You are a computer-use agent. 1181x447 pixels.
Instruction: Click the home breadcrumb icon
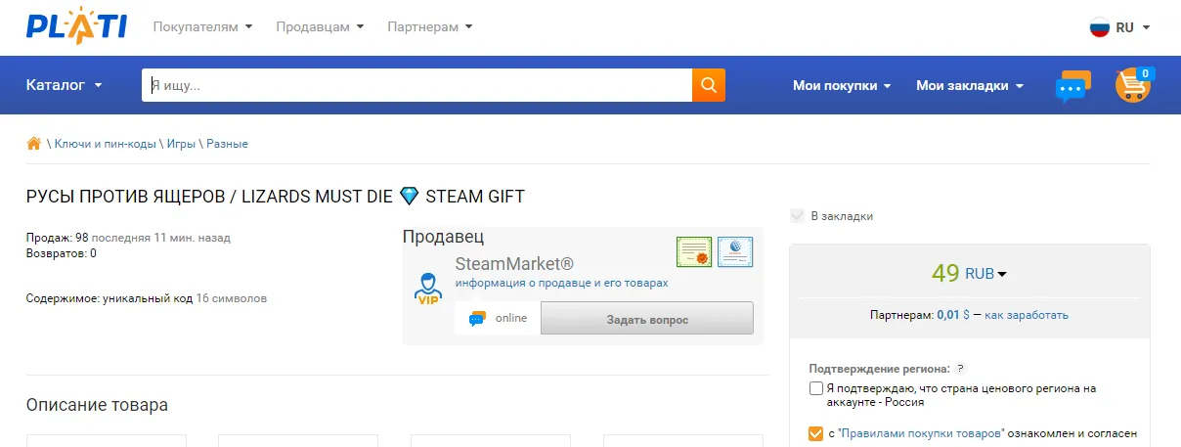coord(34,144)
